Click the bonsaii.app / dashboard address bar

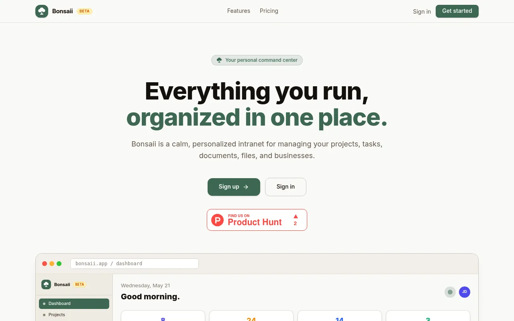coord(135,264)
